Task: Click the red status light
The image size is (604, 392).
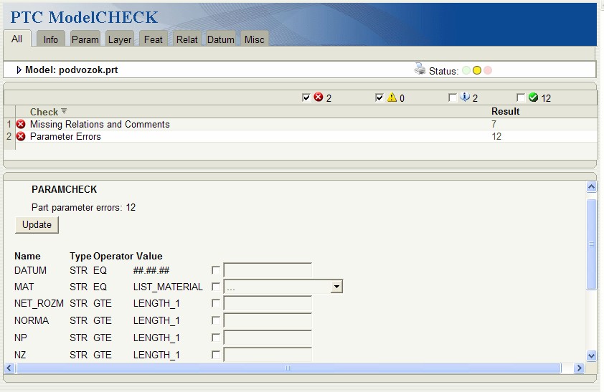Action: pyautogui.click(x=488, y=70)
